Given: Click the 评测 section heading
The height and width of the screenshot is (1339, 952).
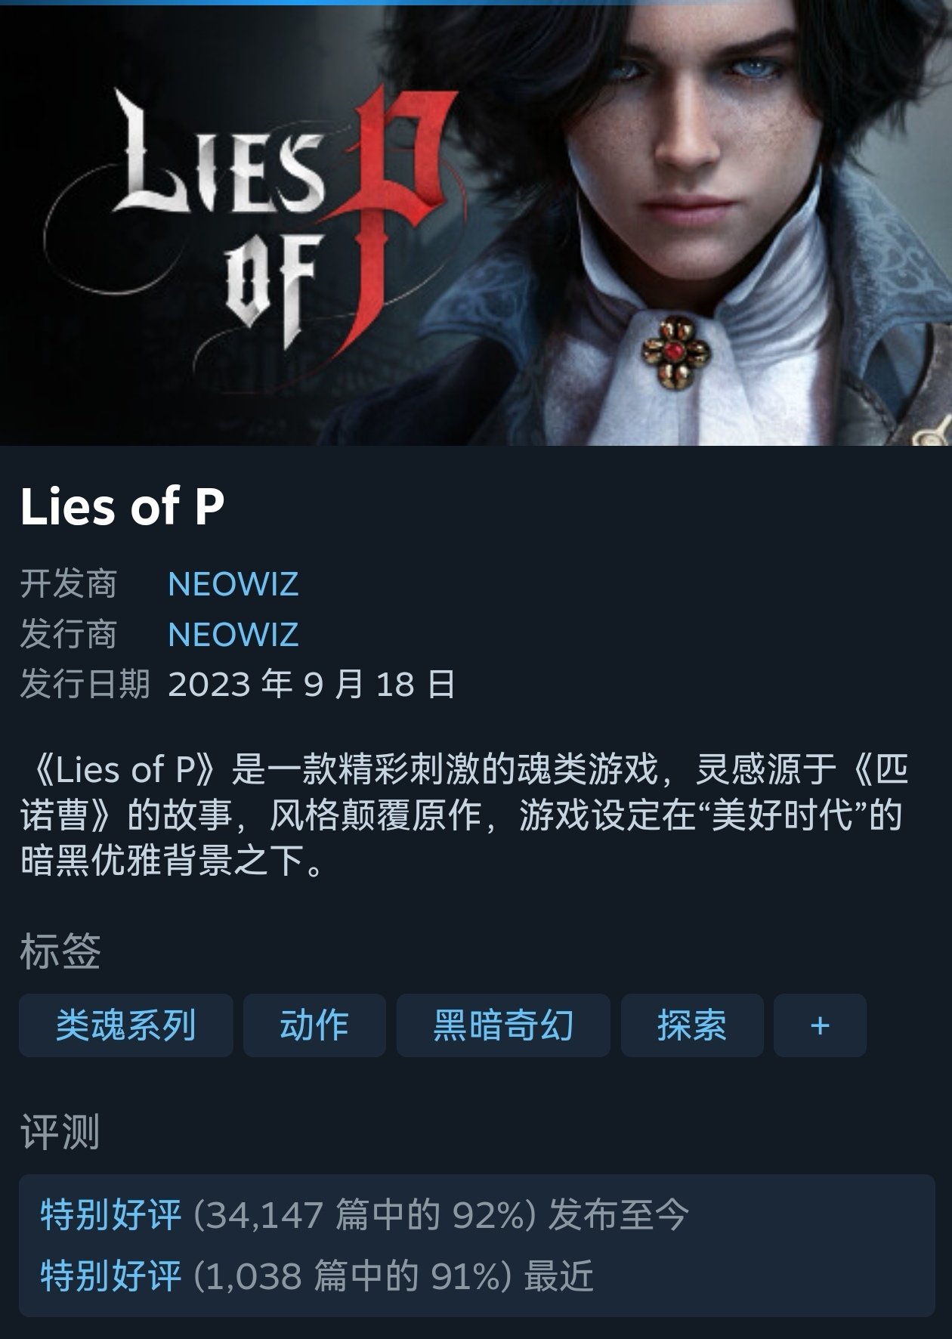Looking at the screenshot, I should point(60,1132).
